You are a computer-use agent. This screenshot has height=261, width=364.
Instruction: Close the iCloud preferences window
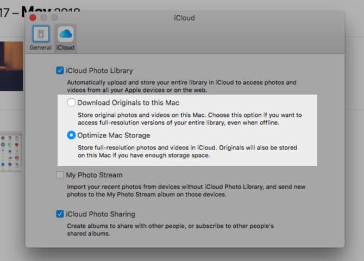pyautogui.click(x=33, y=17)
